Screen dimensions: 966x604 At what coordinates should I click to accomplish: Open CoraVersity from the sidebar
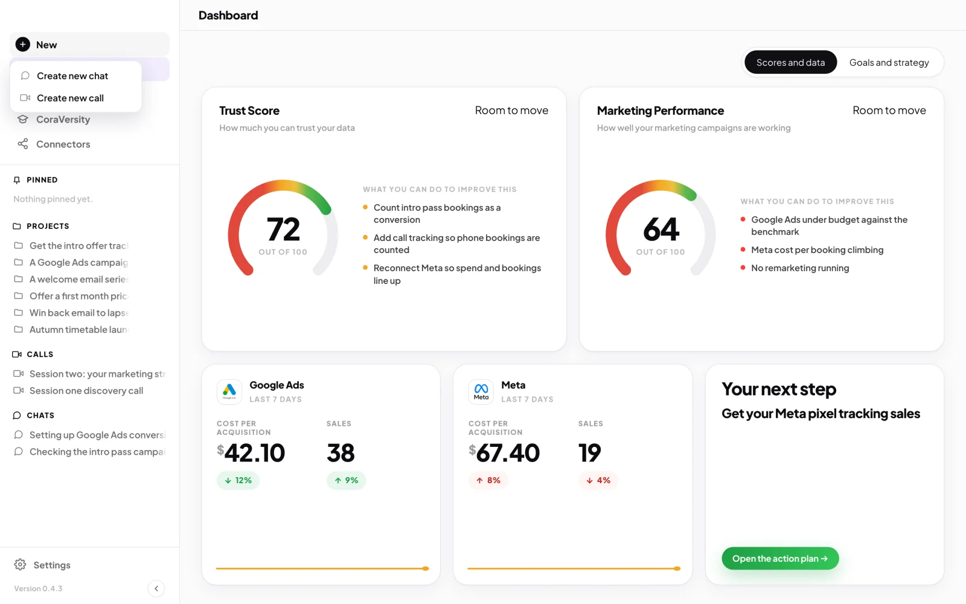(x=63, y=120)
